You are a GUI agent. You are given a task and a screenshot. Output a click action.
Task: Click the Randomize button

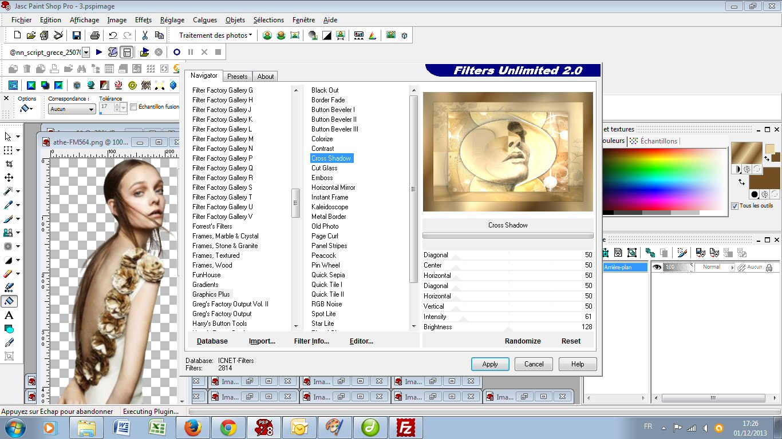tap(523, 341)
